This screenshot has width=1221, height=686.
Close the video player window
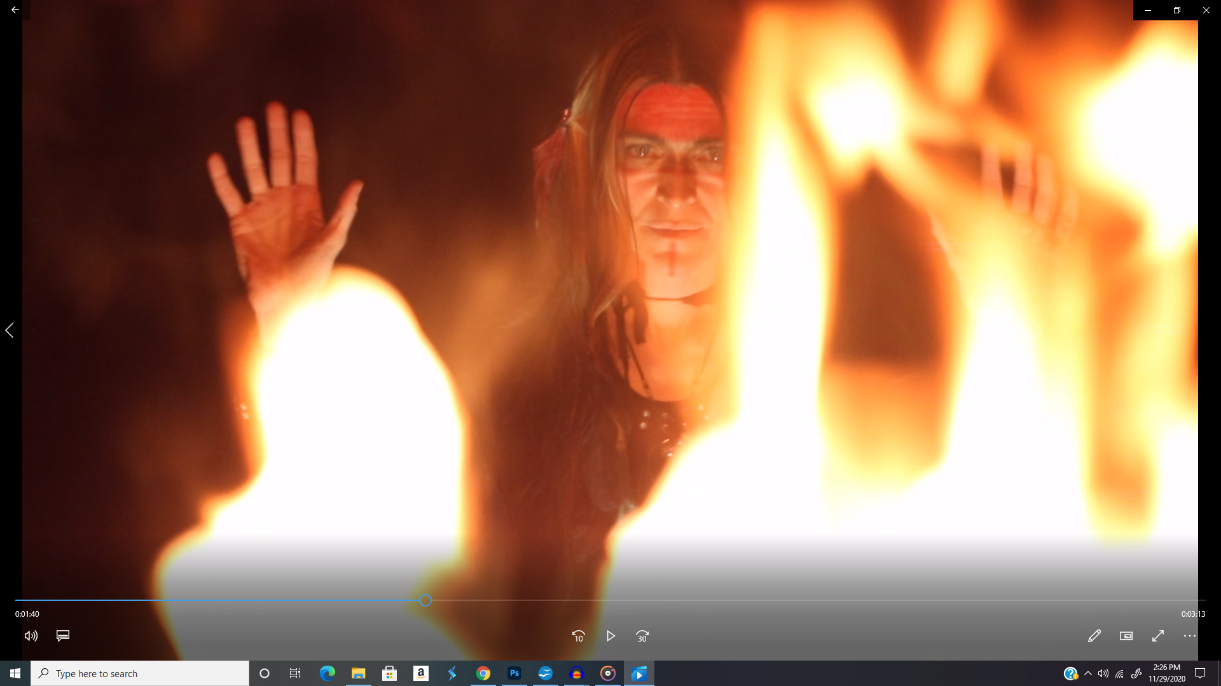(x=1206, y=10)
